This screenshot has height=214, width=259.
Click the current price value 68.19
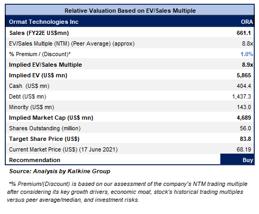(244, 149)
